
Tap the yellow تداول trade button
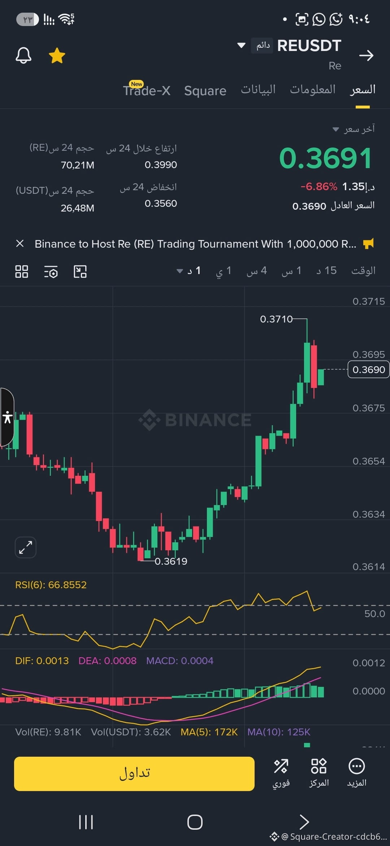pyautogui.click(x=134, y=774)
